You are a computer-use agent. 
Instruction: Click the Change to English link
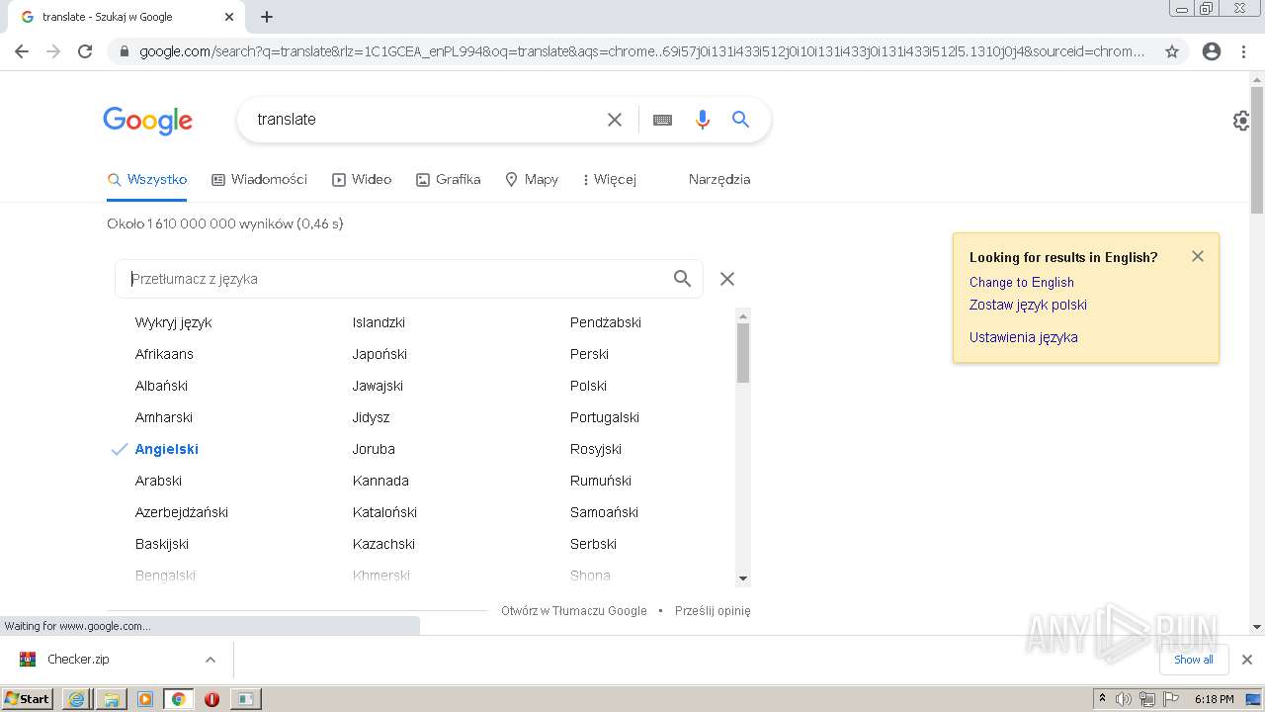click(x=1022, y=283)
